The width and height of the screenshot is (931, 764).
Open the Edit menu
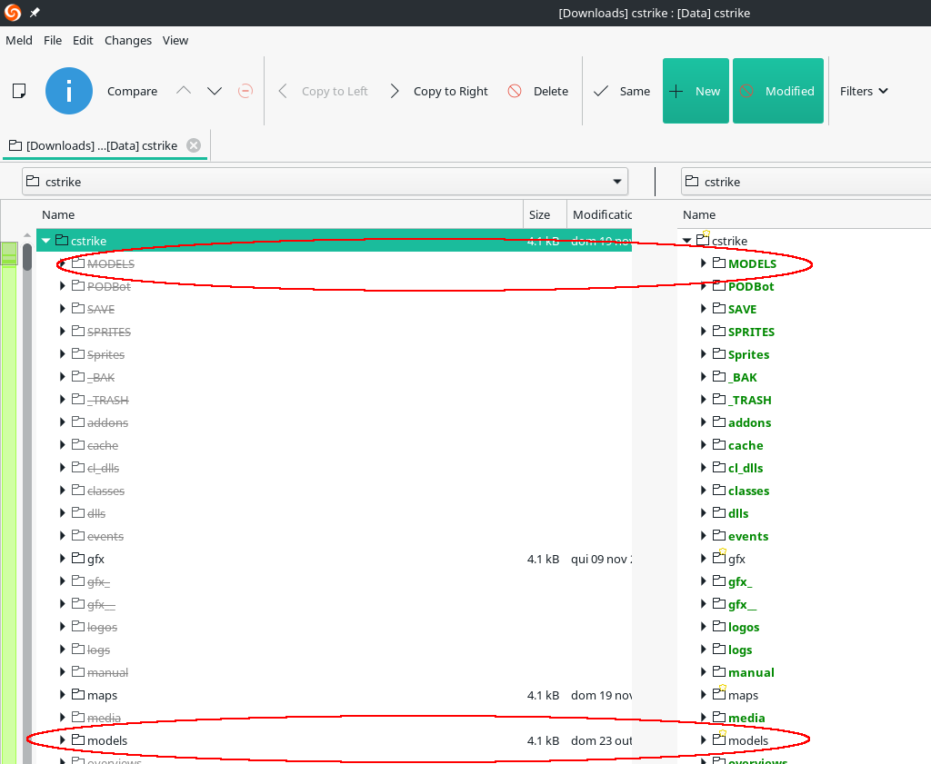pos(83,40)
